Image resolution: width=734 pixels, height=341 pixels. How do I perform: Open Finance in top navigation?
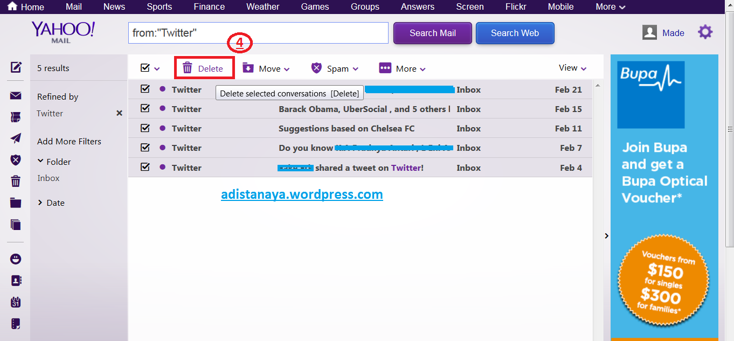tap(209, 6)
